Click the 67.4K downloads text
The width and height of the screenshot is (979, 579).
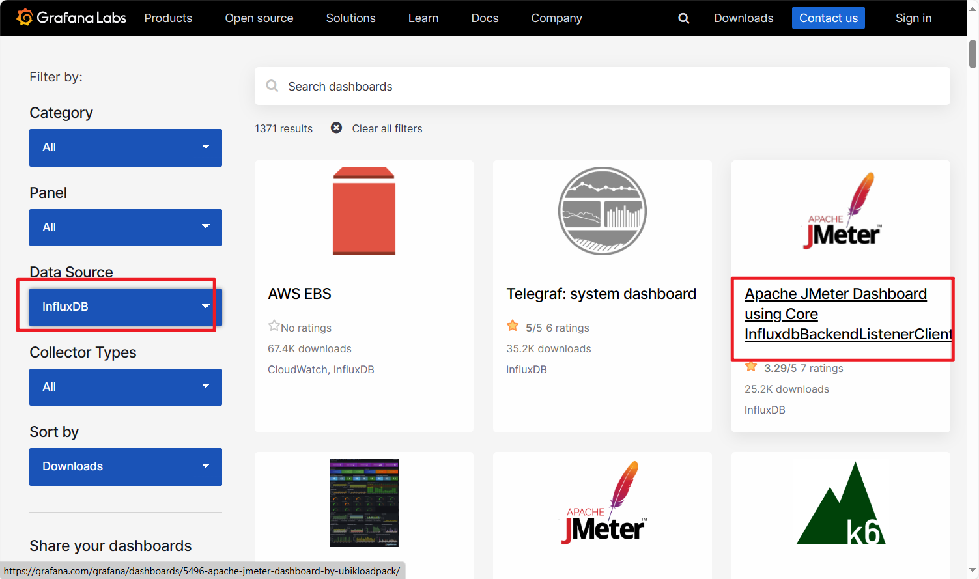pyautogui.click(x=309, y=348)
